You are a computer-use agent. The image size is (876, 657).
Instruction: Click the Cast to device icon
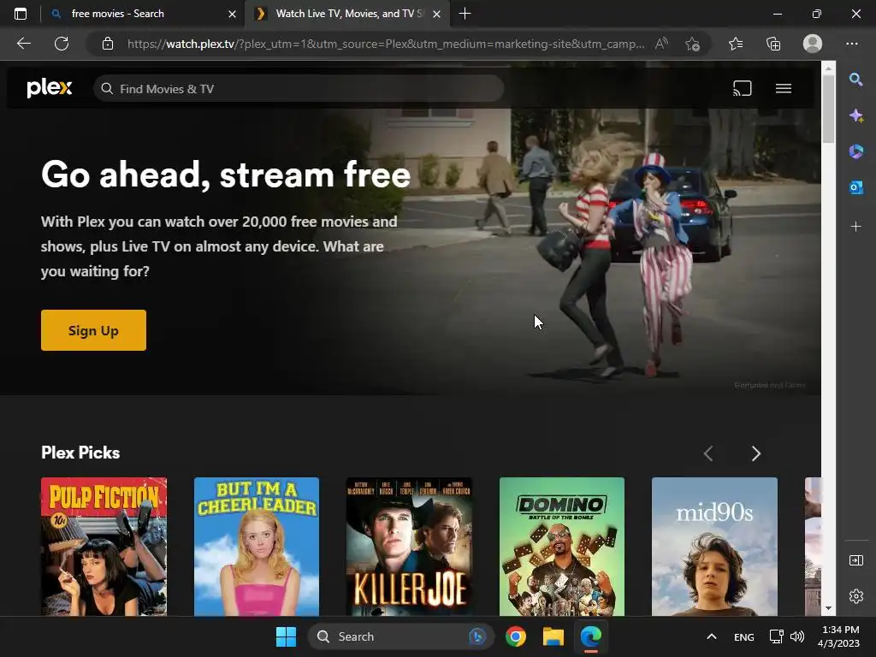click(742, 88)
